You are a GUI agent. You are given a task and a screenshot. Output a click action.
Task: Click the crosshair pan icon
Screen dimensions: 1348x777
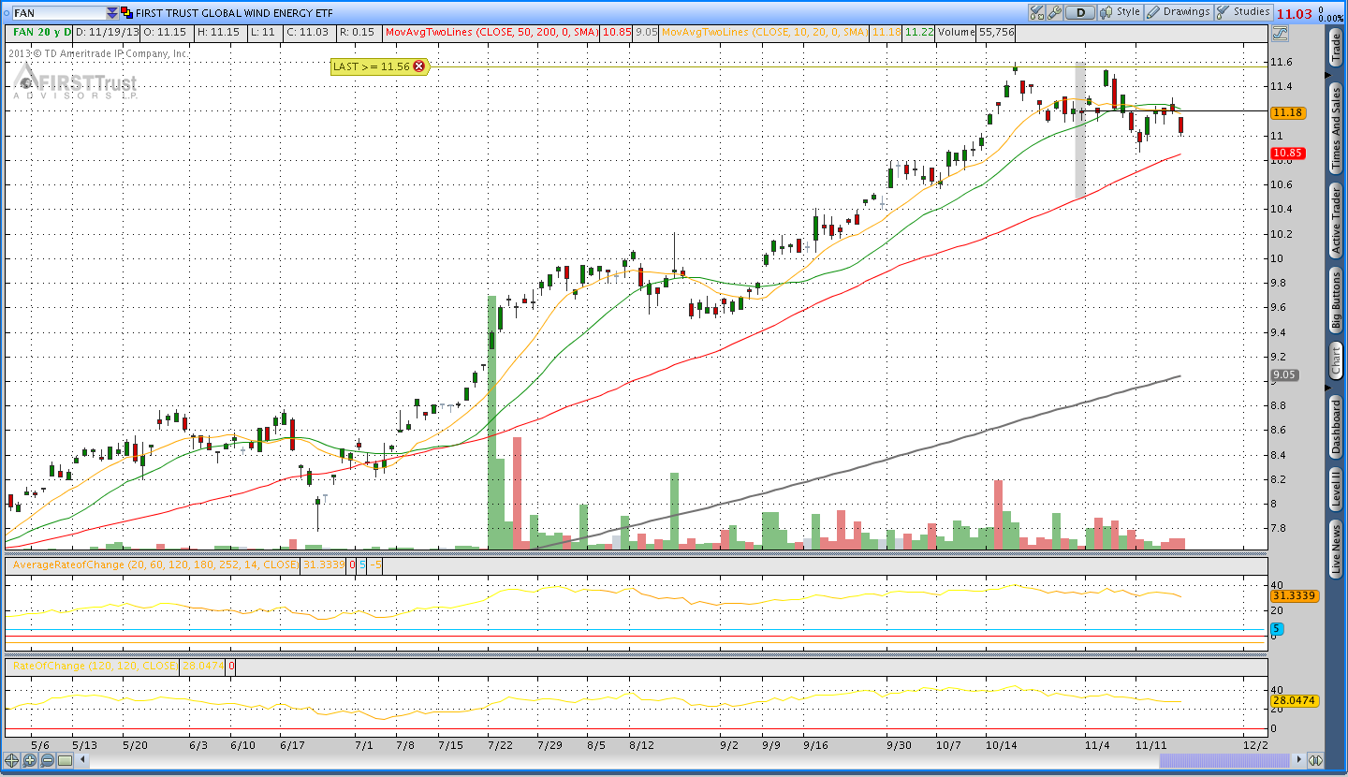click(12, 760)
